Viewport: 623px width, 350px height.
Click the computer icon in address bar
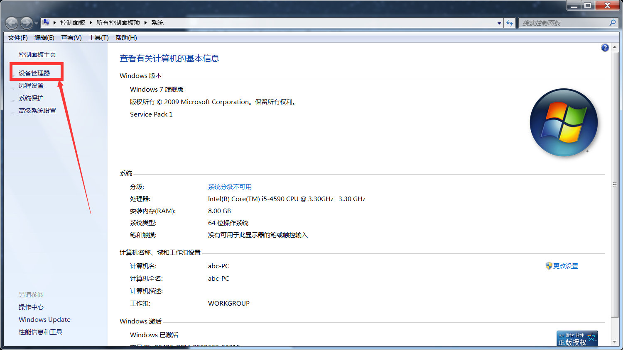46,22
